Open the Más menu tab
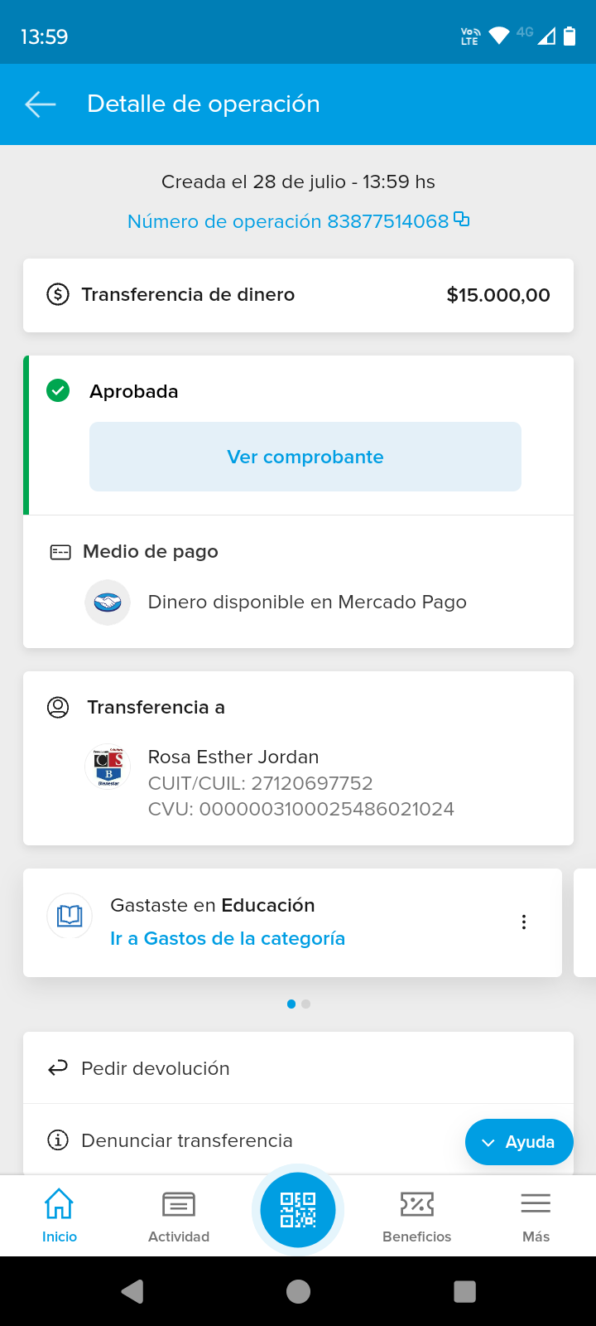Viewport: 596px width, 1326px height. (x=536, y=1215)
